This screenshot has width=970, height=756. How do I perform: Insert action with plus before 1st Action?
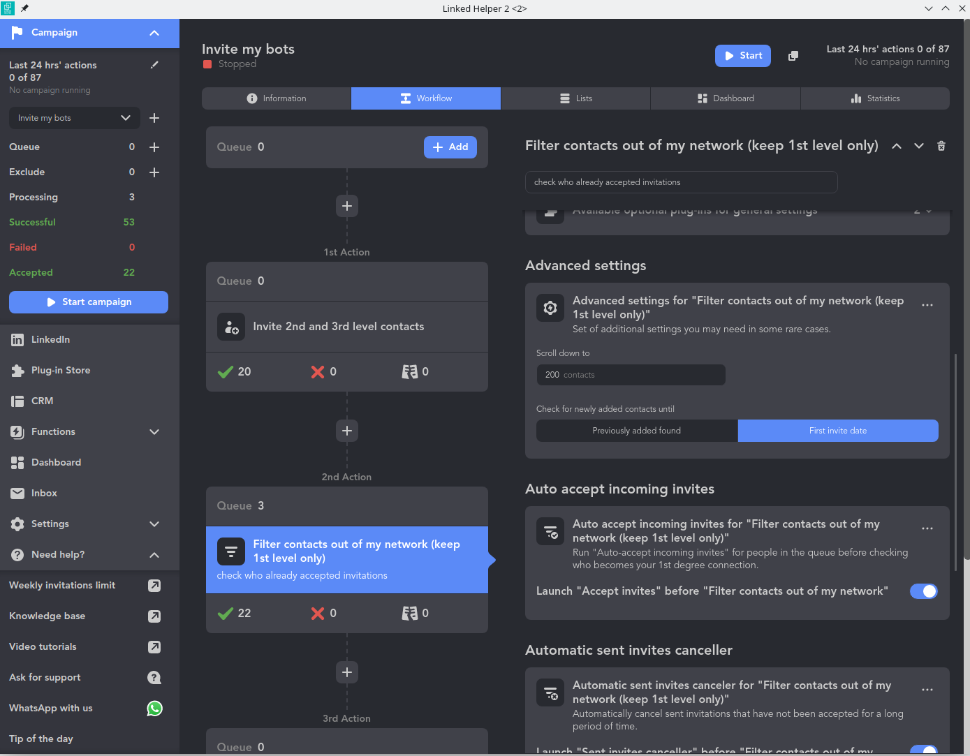point(347,206)
